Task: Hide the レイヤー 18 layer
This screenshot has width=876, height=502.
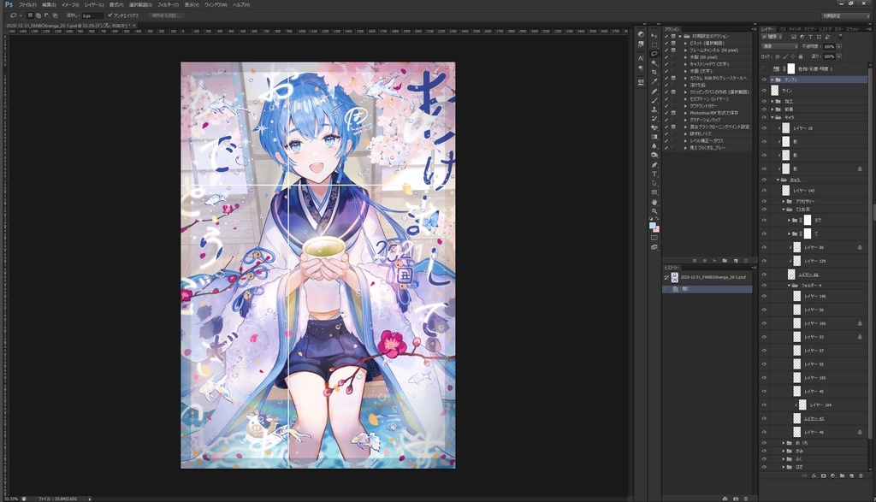Action: (764, 128)
